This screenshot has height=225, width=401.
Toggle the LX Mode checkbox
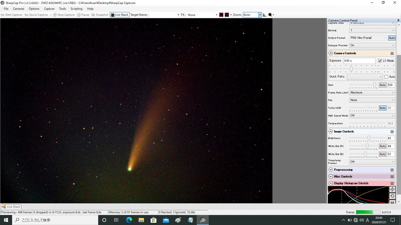(x=380, y=61)
